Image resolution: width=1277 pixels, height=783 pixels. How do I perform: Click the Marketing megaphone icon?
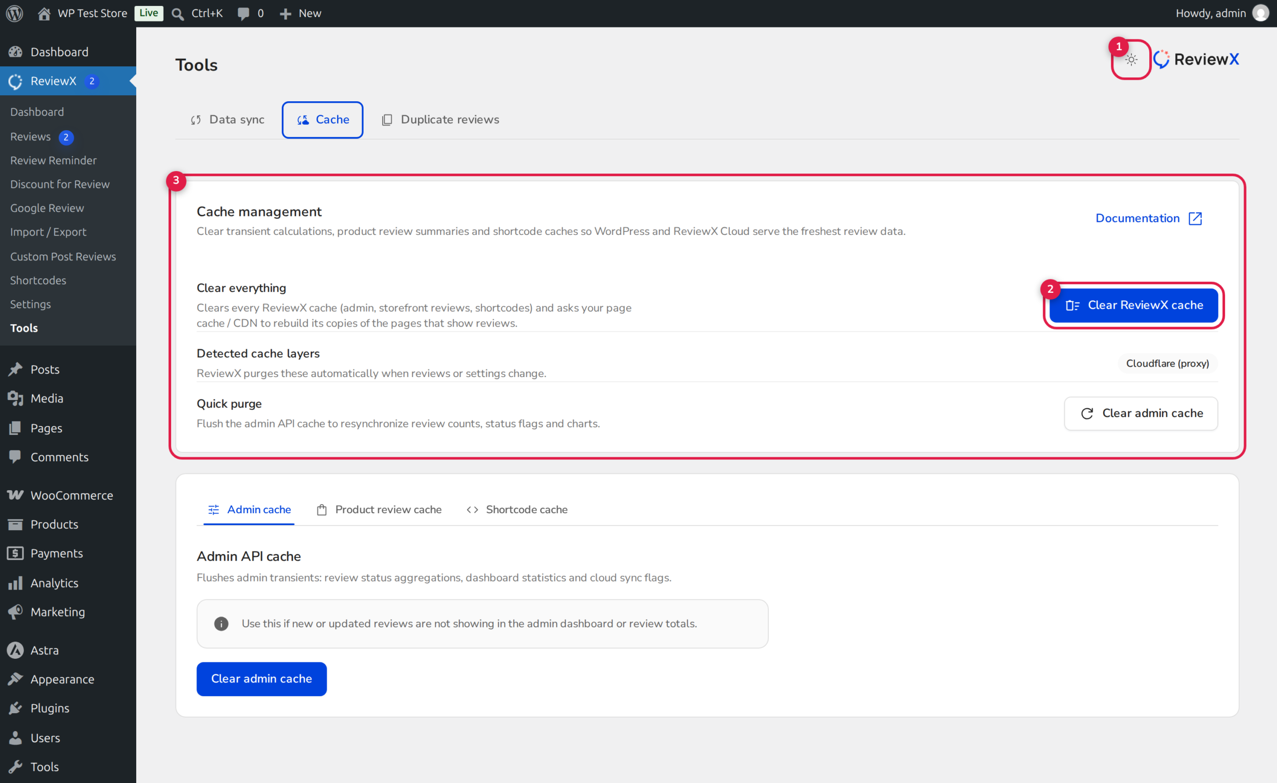tap(15, 612)
